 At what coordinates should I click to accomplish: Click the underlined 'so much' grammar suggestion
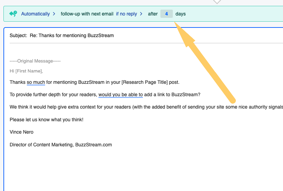tap(36, 82)
